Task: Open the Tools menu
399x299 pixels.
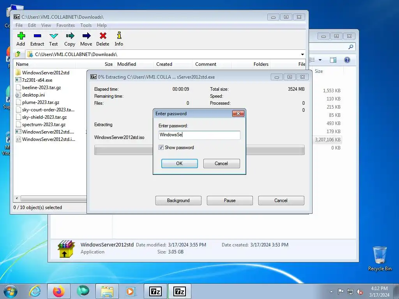Action: point(86,25)
